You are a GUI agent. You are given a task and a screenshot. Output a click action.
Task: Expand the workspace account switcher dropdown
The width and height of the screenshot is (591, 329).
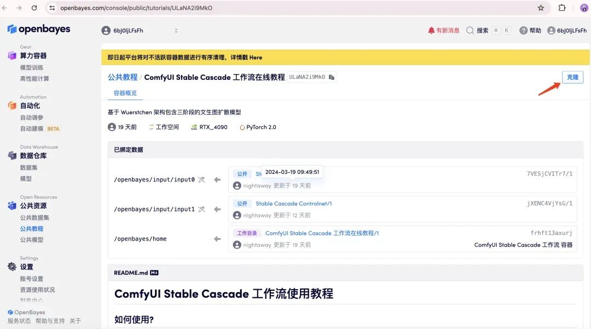tap(176, 31)
